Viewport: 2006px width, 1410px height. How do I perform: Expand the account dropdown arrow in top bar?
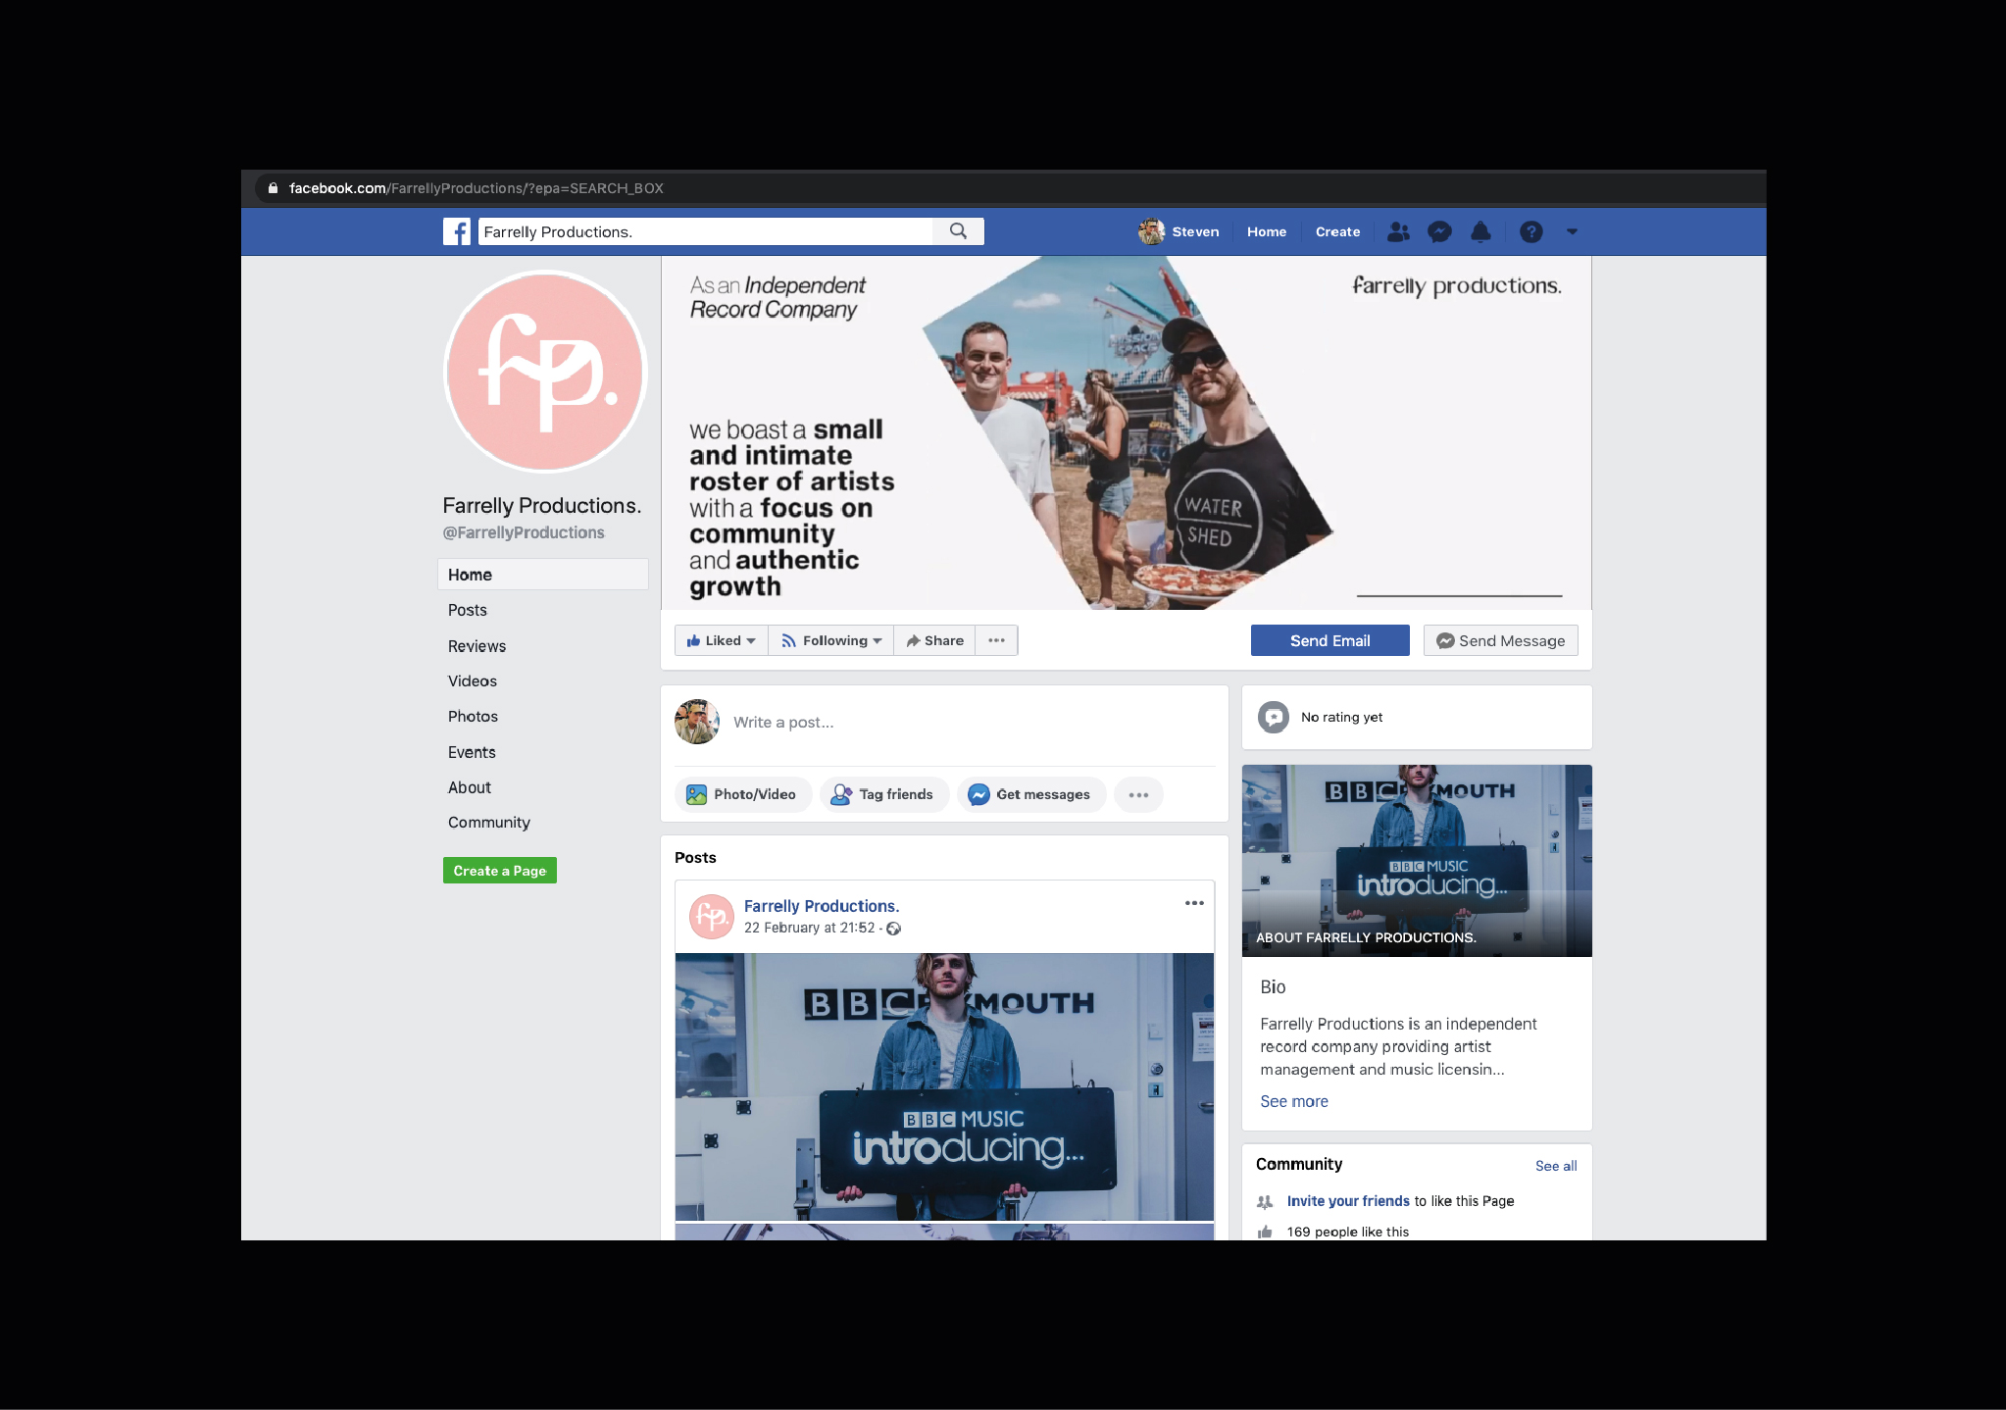pyautogui.click(x=1572, y=231)
